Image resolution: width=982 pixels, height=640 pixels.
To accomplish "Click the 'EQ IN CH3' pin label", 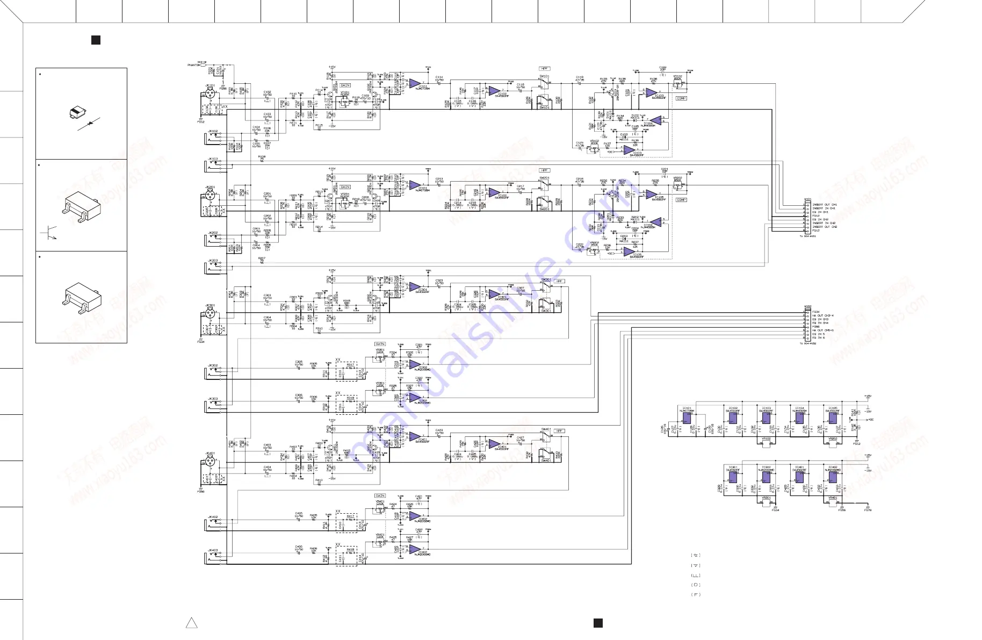I will [x=820, y=319].
